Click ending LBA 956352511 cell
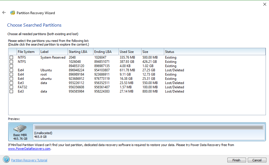This screenshot has height=165, width=269. click(102, 83)
